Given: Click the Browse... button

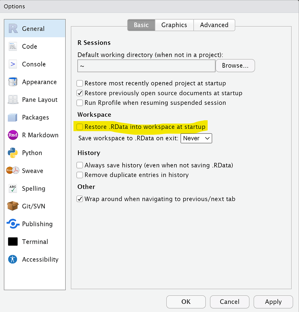Looking at the screenshot, I should point(235,66).
